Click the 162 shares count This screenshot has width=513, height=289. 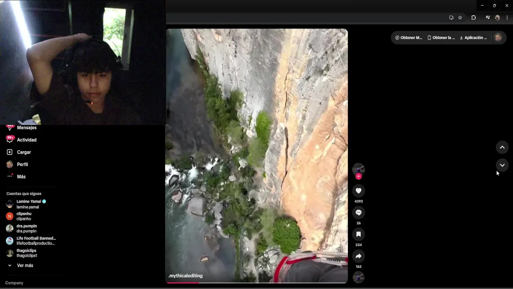tap(358, 267)
